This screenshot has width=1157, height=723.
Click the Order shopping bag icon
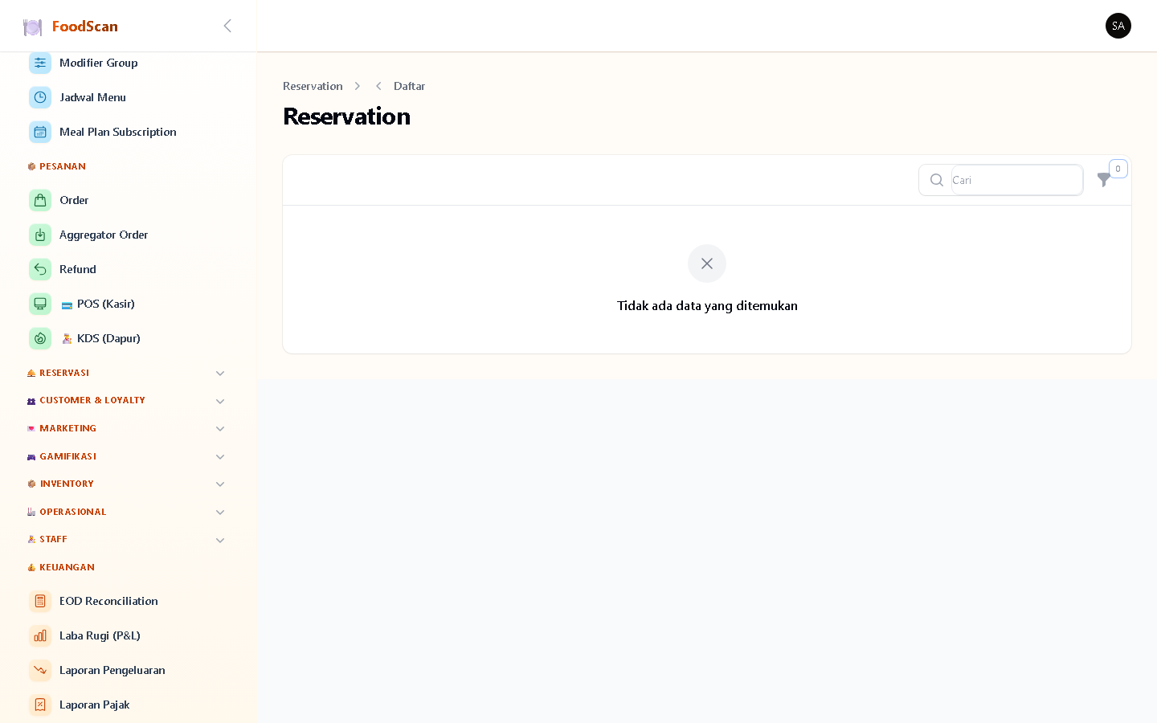40,200
